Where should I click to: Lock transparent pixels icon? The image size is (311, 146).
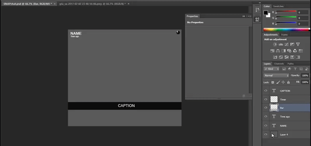tap(273, 82)
